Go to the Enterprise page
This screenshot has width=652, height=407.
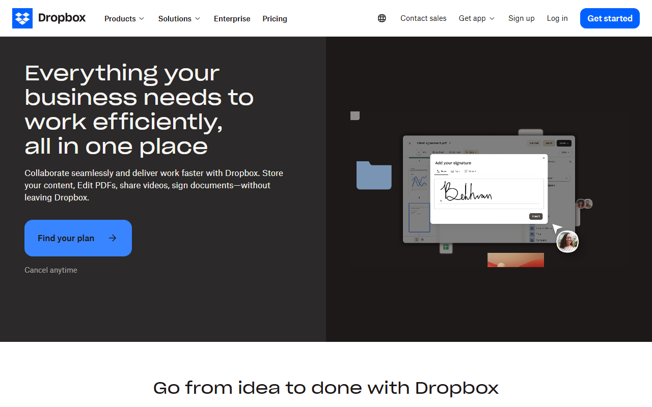[x=232, y=19]
